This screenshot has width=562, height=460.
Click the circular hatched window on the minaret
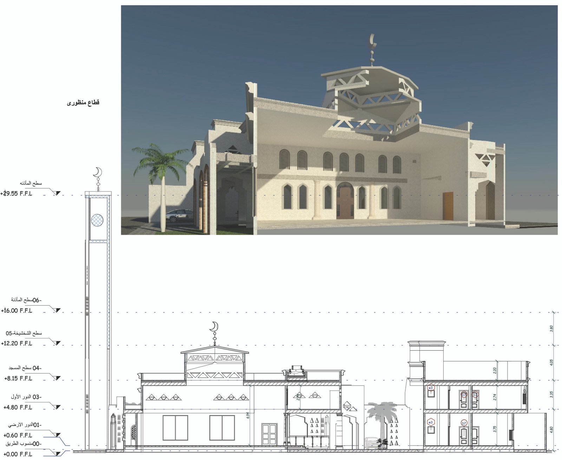click(x=97, y=220)
